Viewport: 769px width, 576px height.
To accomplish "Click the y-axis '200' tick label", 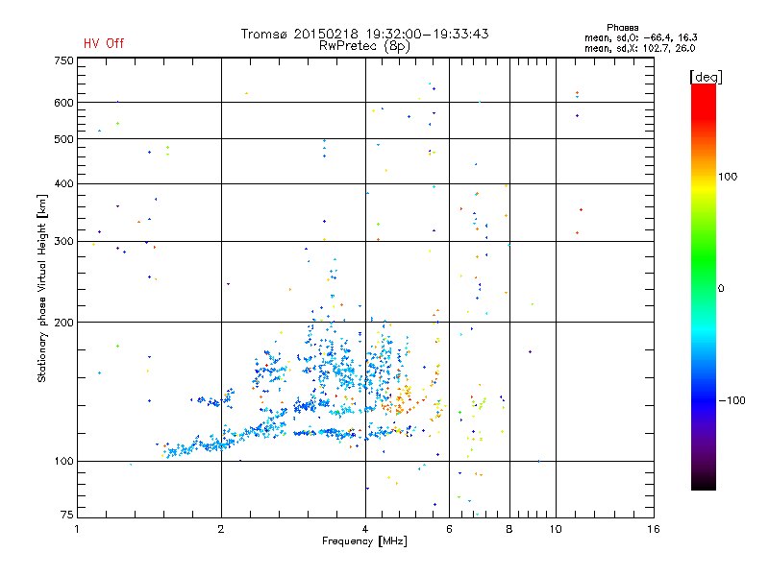I will click(63, 323).
